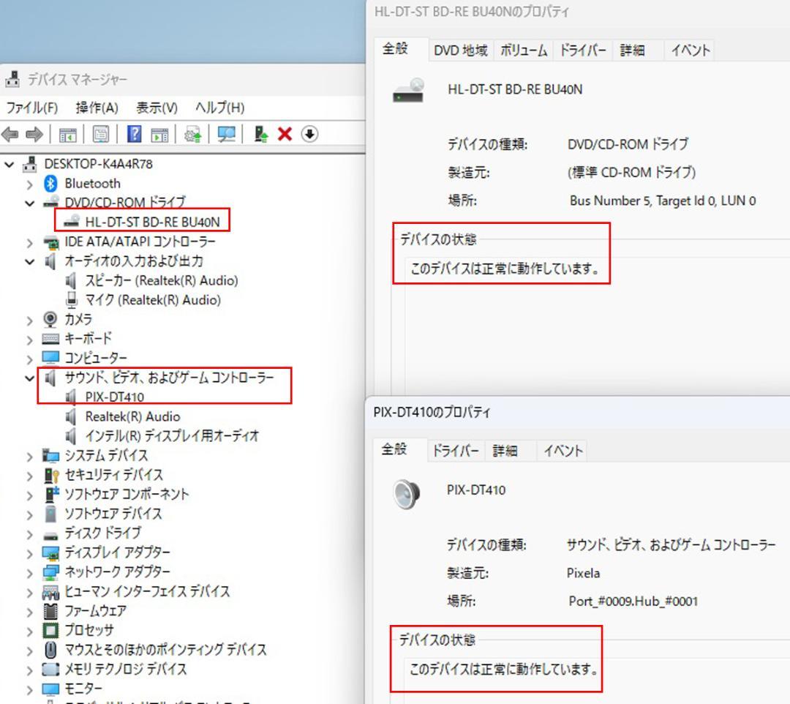
Task: Open the 表示(V) menu
Action: tap(157, 107)
